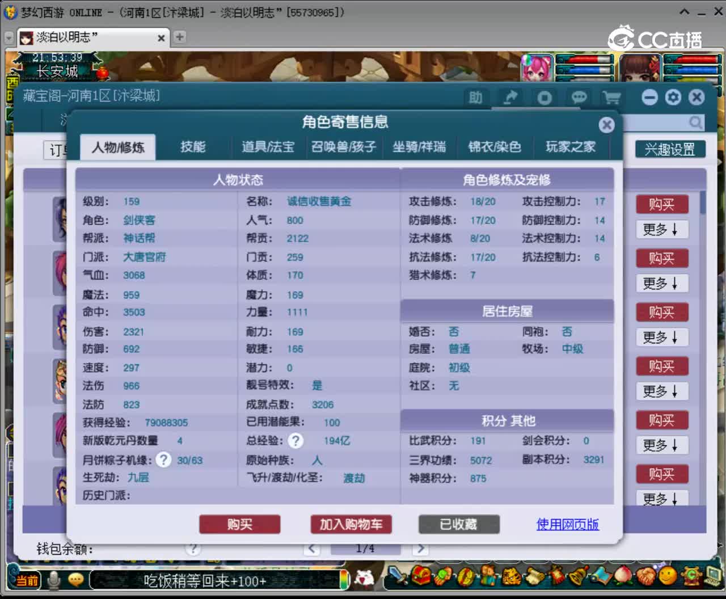Click the brown-haired character portrait
The image size is (726, 599).
tap(641, 69)
